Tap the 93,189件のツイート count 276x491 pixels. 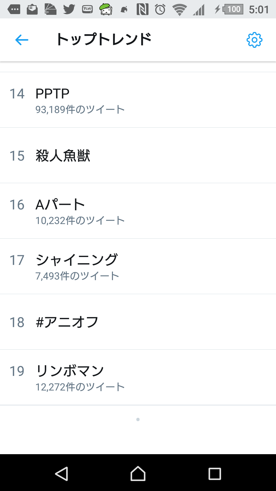(80, 109)
